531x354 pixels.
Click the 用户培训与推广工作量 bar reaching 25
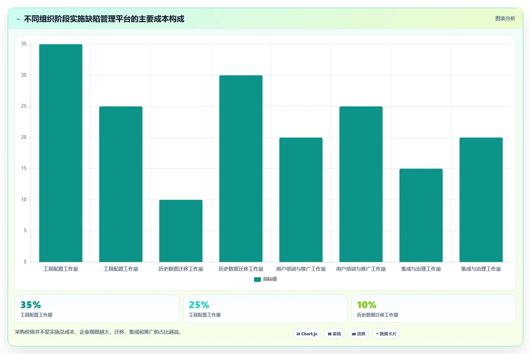[x=361, y=184]
